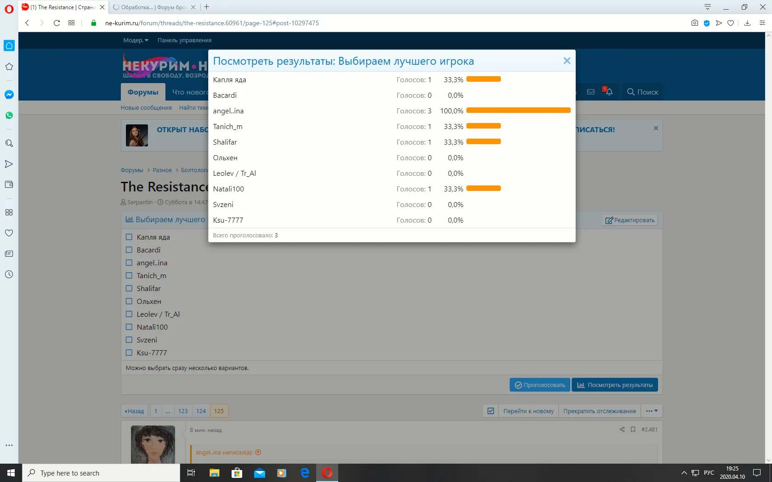Image resolution: width=772 pixels, height=482 pixels.
Task: Switch to The Resistance browser tab
Action: [63, 7]
